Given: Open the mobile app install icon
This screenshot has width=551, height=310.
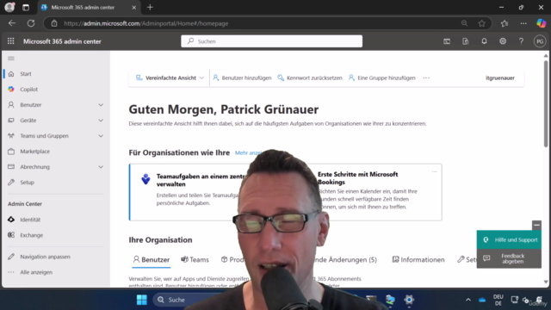Looking at the screenshot, I should pos(465,41).
